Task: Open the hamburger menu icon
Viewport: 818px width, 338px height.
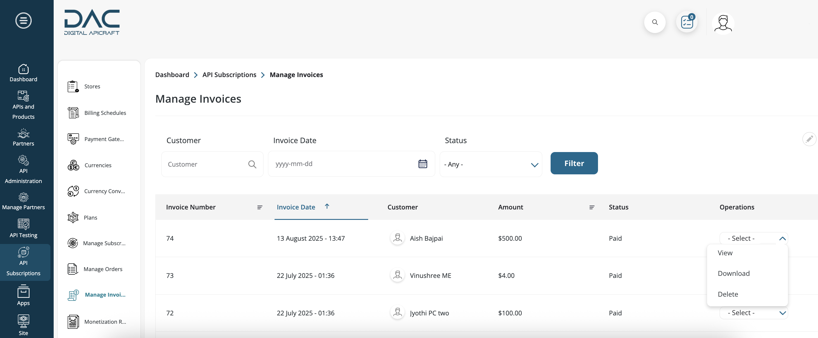Action: (24, 21)
